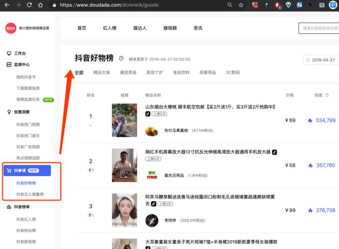
Task: Click the browser forward arrow
Action: 18,5
